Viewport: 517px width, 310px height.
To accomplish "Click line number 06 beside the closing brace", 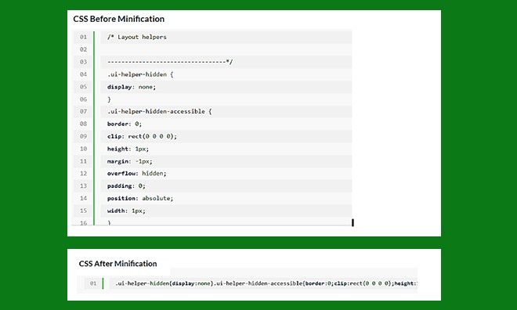I will point(83,99).
